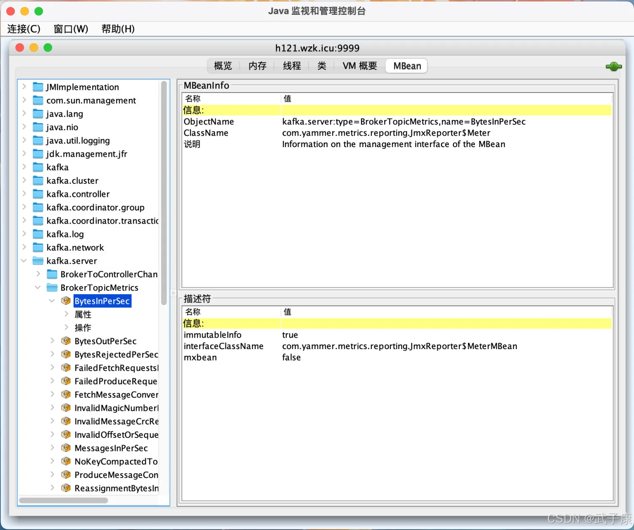Expand the kafka.coordinator.group node
Image resolution: width=634 pixels, height=530 pixels.
(24, 207)
